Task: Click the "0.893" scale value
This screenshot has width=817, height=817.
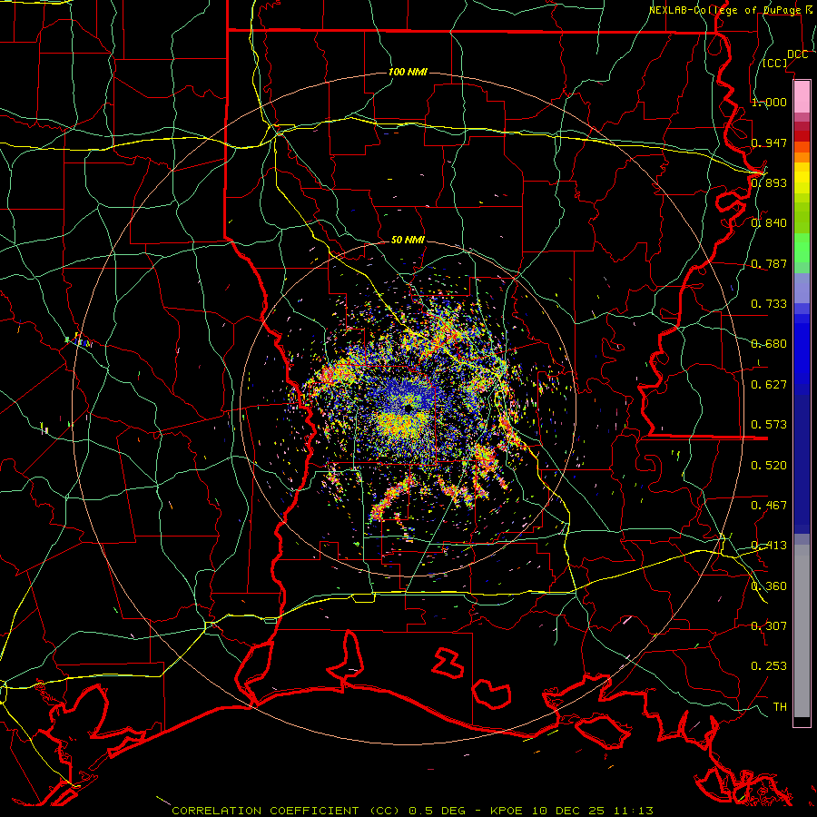Action: click(x=769, y=182)
